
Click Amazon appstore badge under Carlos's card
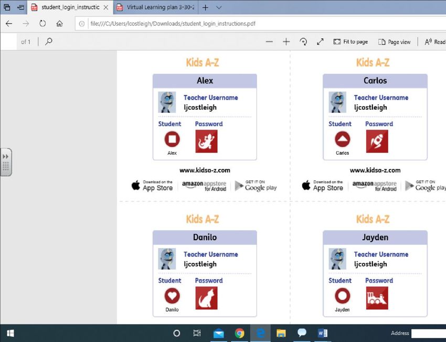click(375, 186)
